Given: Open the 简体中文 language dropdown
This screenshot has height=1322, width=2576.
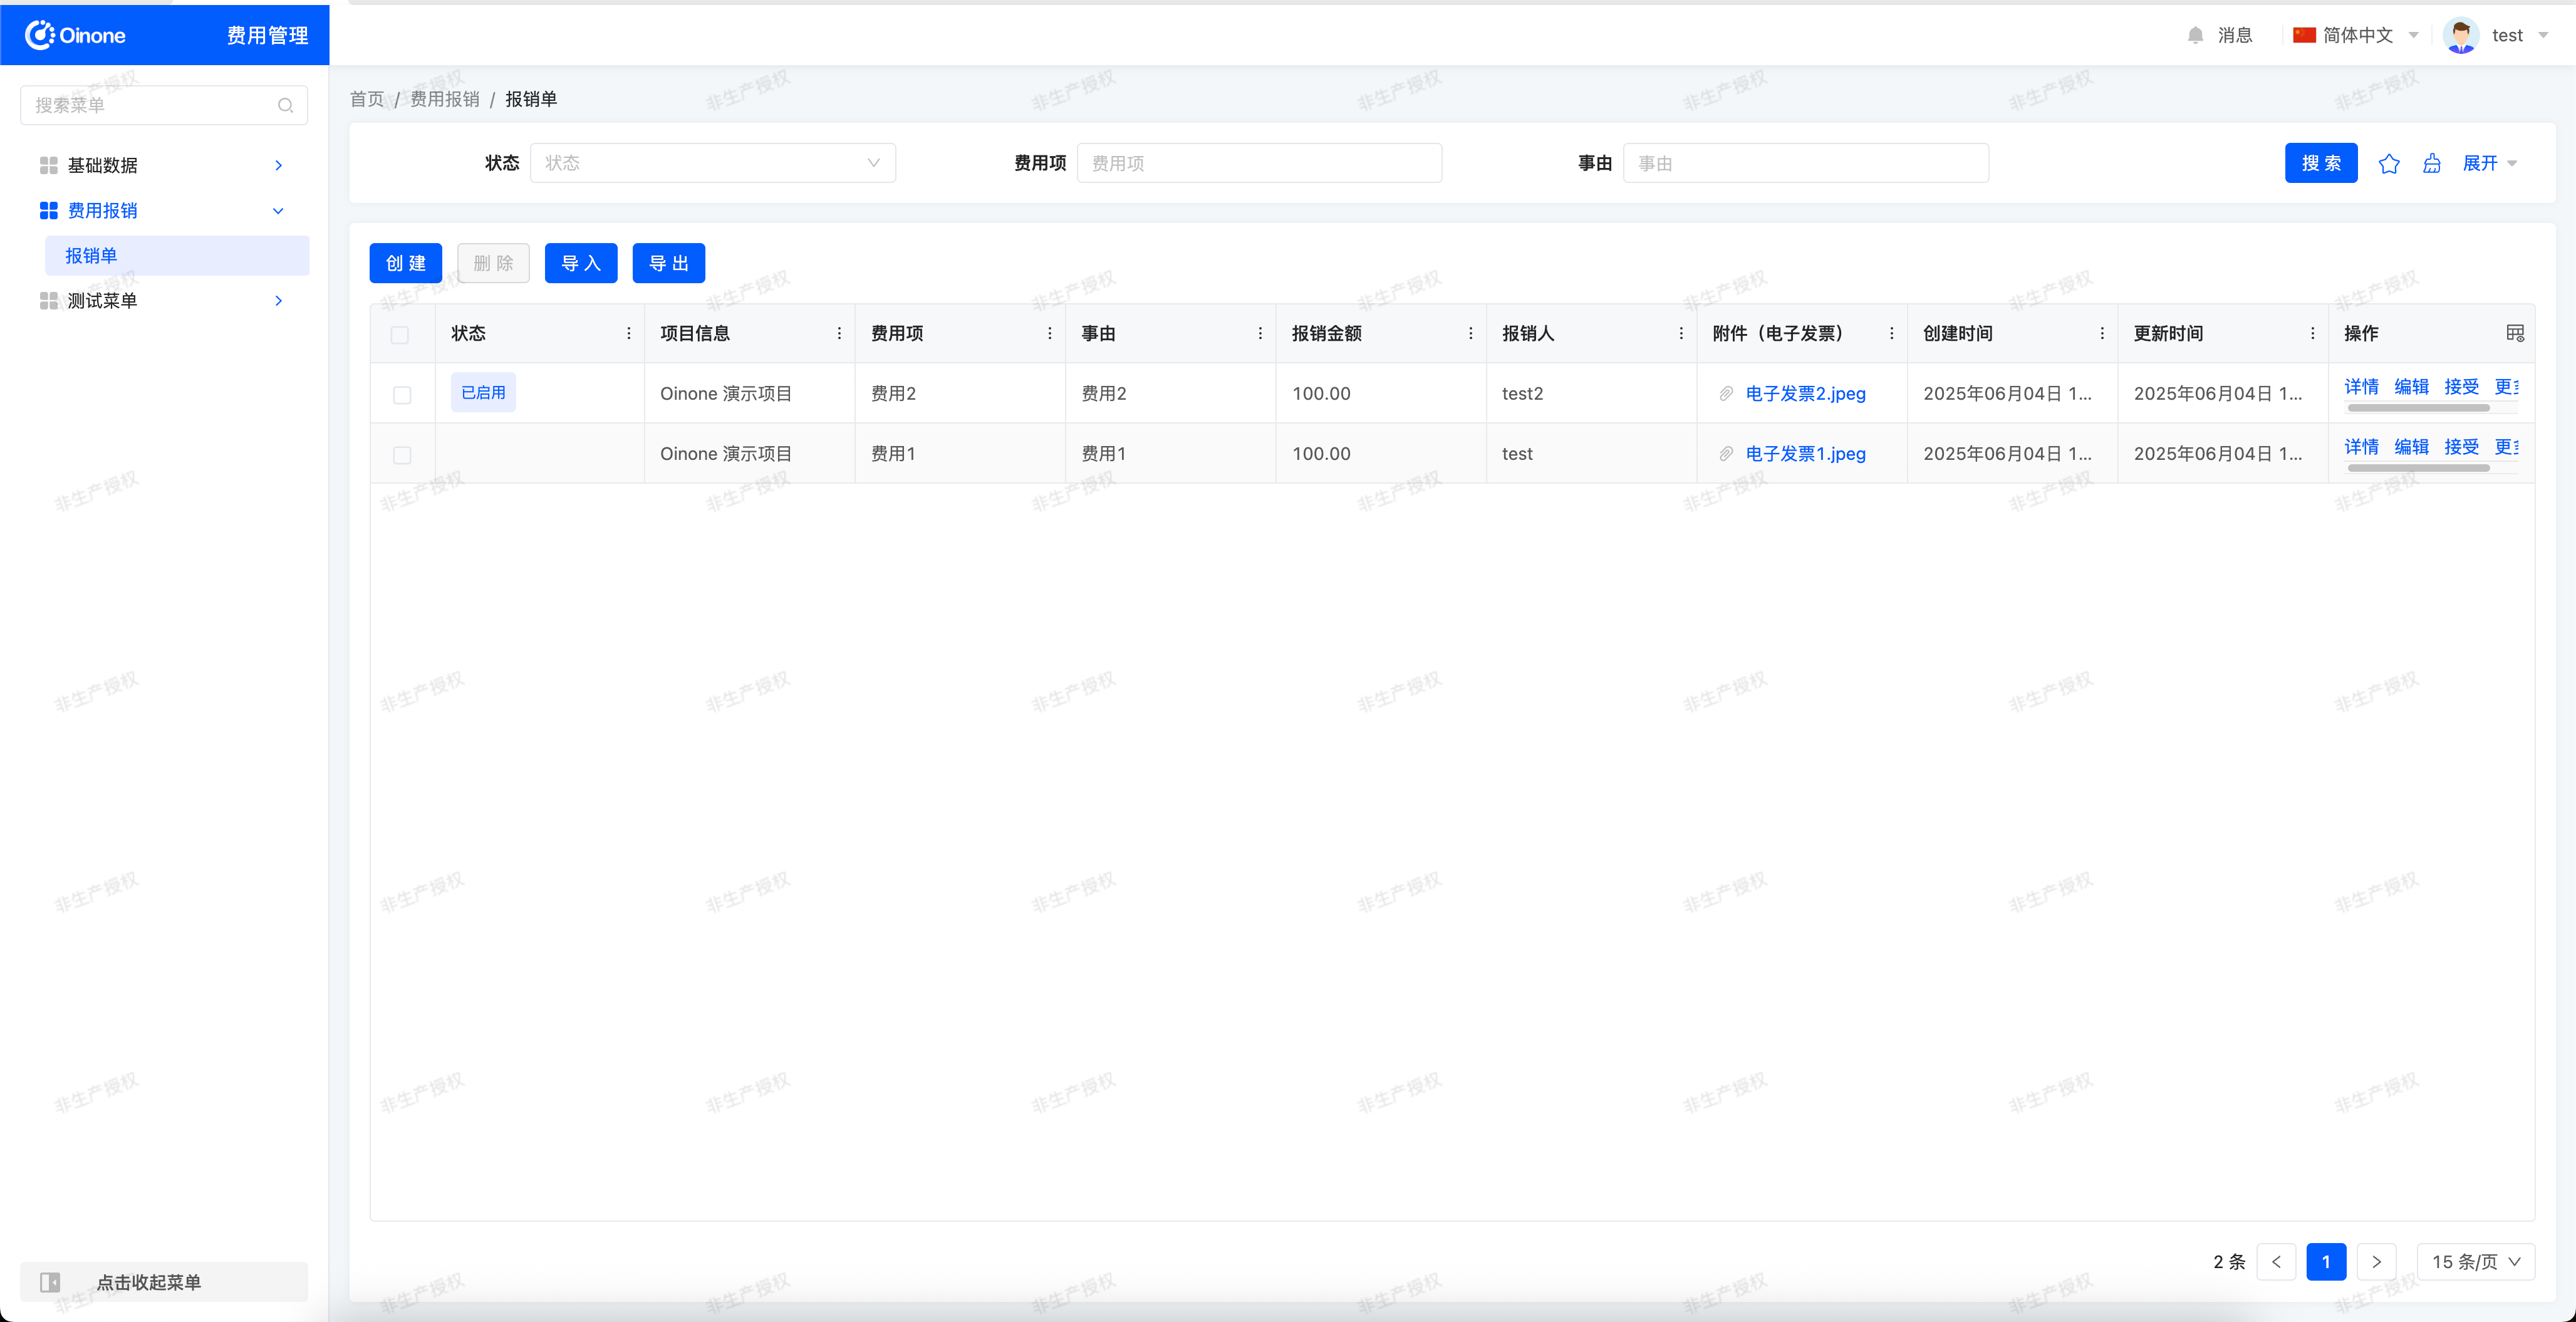Looking at the screenshot, I should coord(2357,35).
